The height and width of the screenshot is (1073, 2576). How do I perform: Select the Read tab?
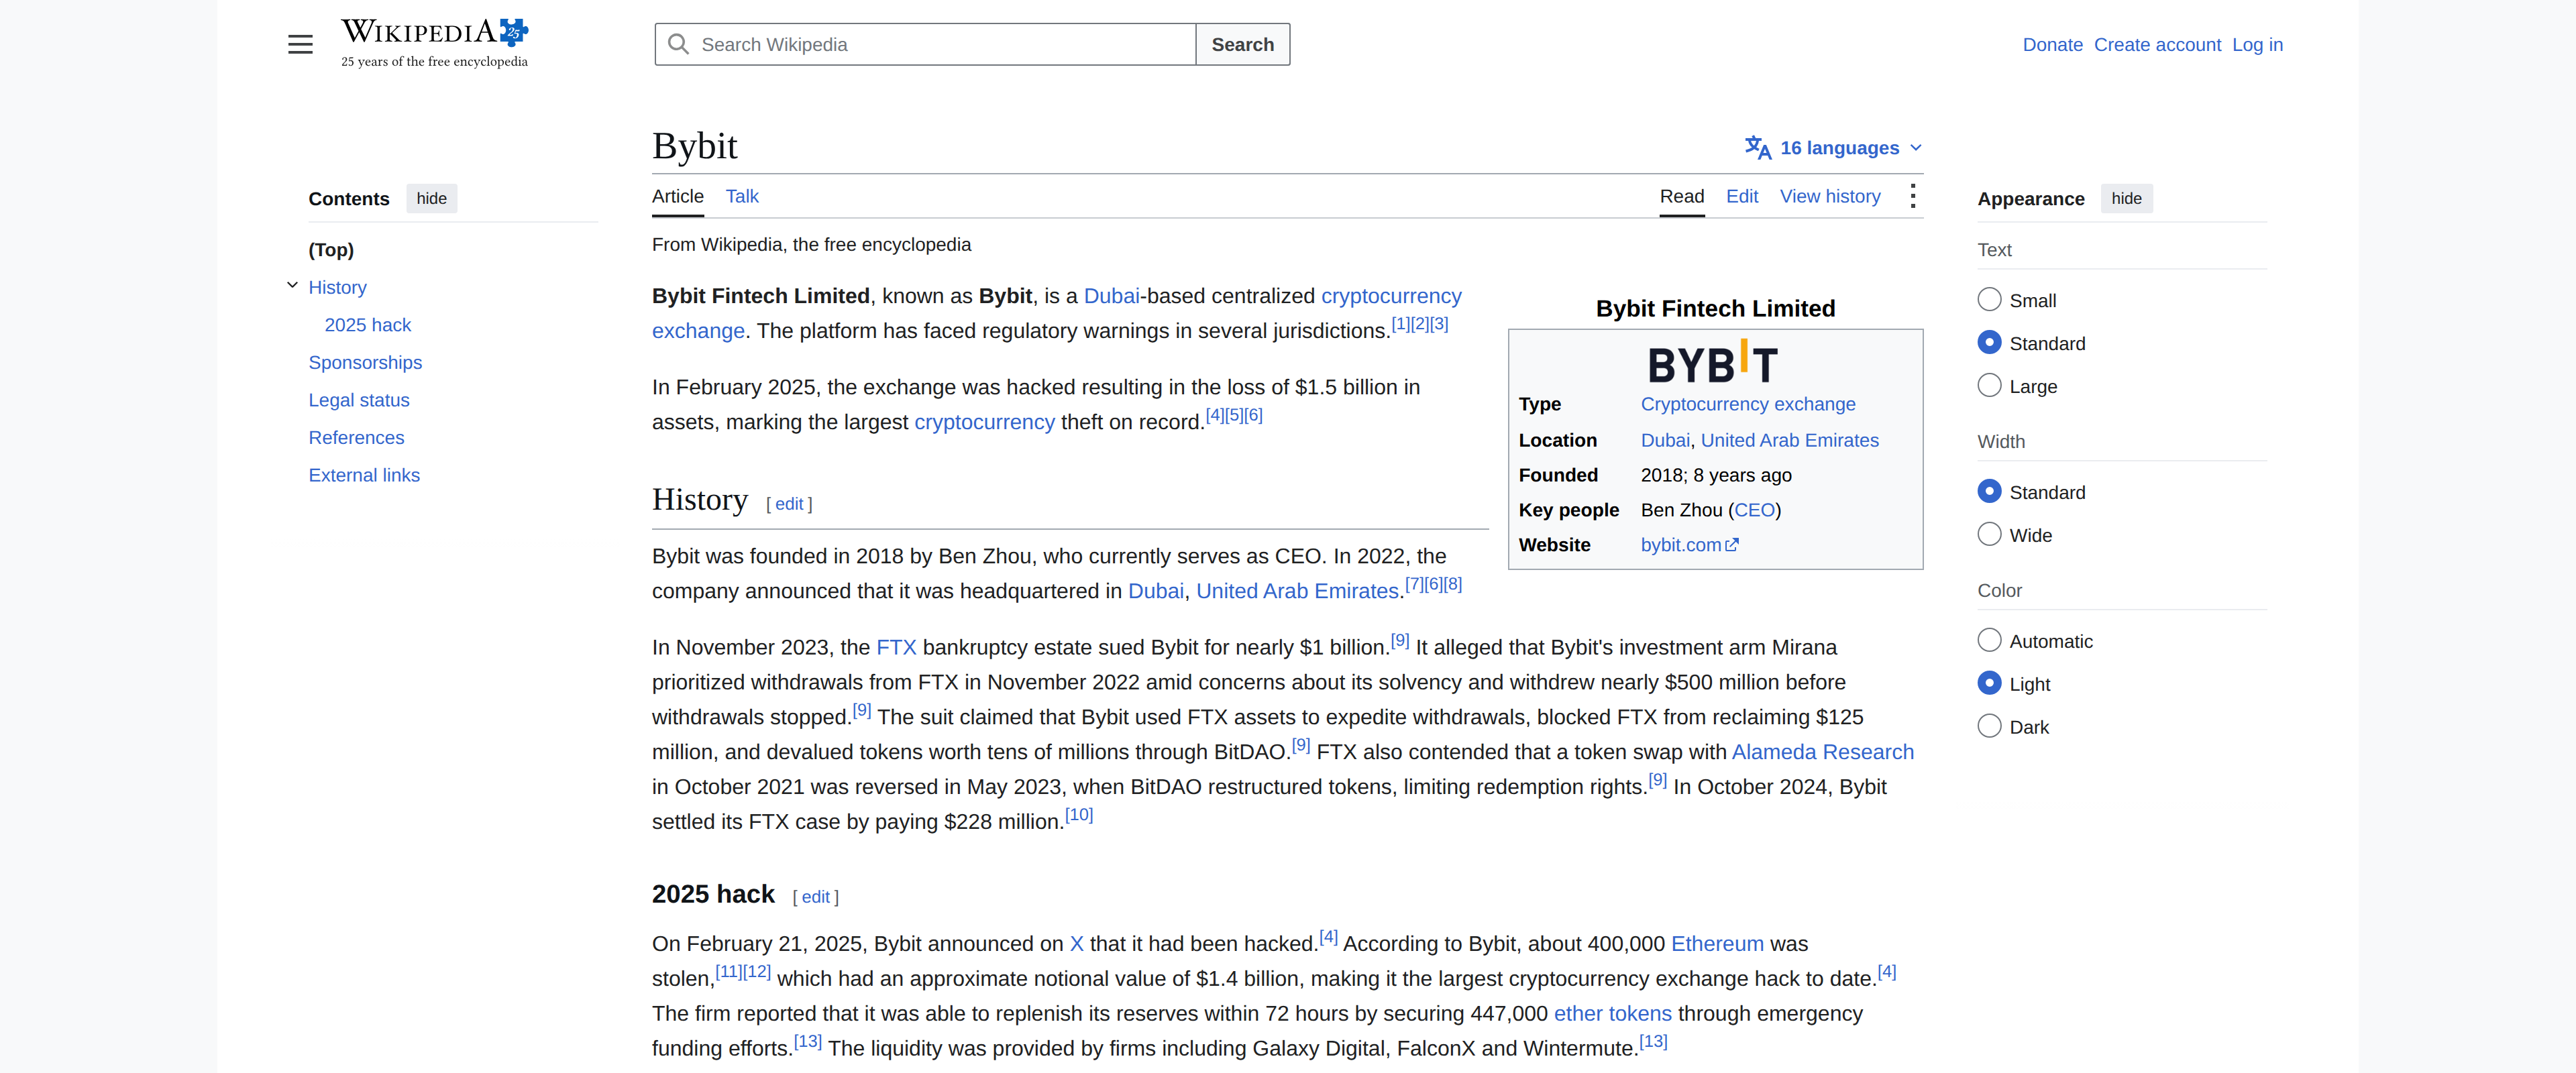click(x=1681, y=197)
